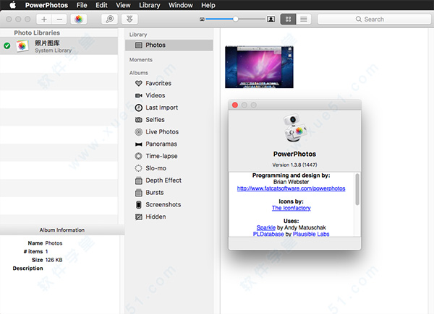This screenshot has width=434, height=314.
Task: Open the Apple menu
Action: (13, 5)
